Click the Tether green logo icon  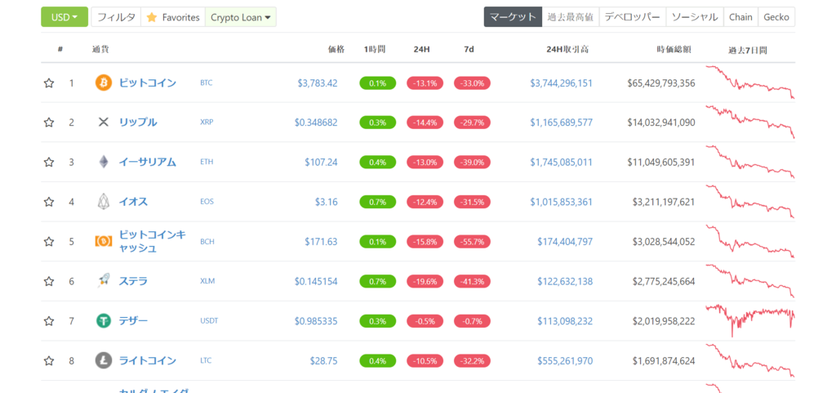click(x=104, y=321)
